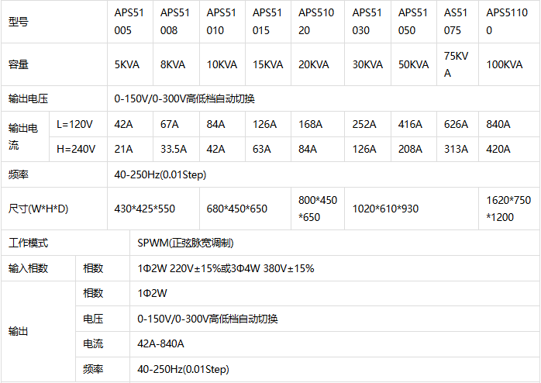Select the 75KVA capacity cell
The height and width of the screenshot is (383, 541).
(x=457, y=65)
